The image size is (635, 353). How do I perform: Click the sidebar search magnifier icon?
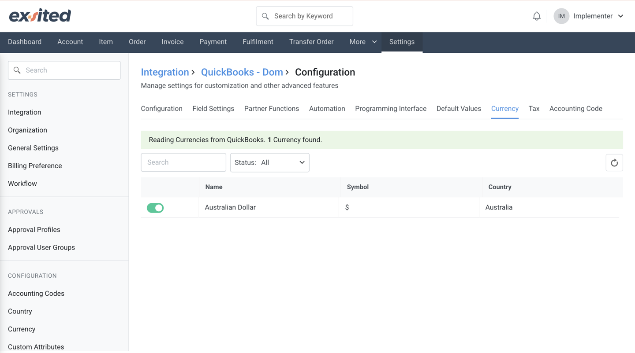tap(17, 70)
